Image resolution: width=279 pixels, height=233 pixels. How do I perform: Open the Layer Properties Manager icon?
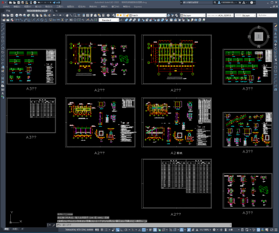pyautogui.click(x=114, y=15)
